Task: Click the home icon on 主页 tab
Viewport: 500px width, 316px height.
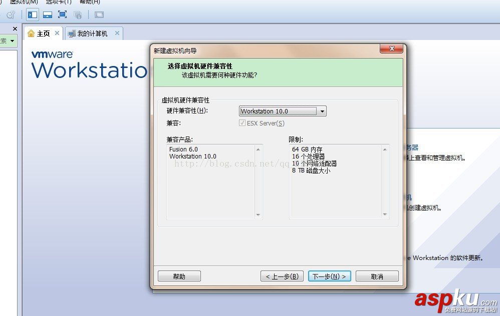Action: pos(31,33)
